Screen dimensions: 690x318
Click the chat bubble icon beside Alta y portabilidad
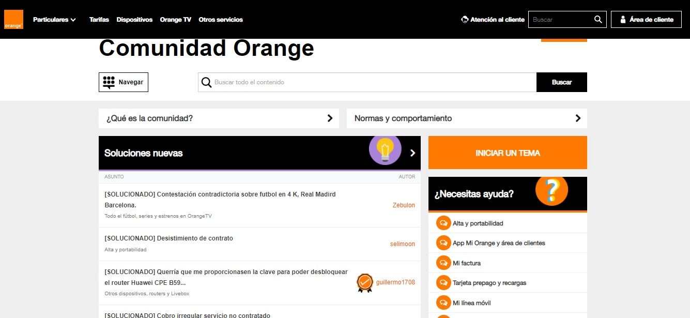(x=443, y=223)
